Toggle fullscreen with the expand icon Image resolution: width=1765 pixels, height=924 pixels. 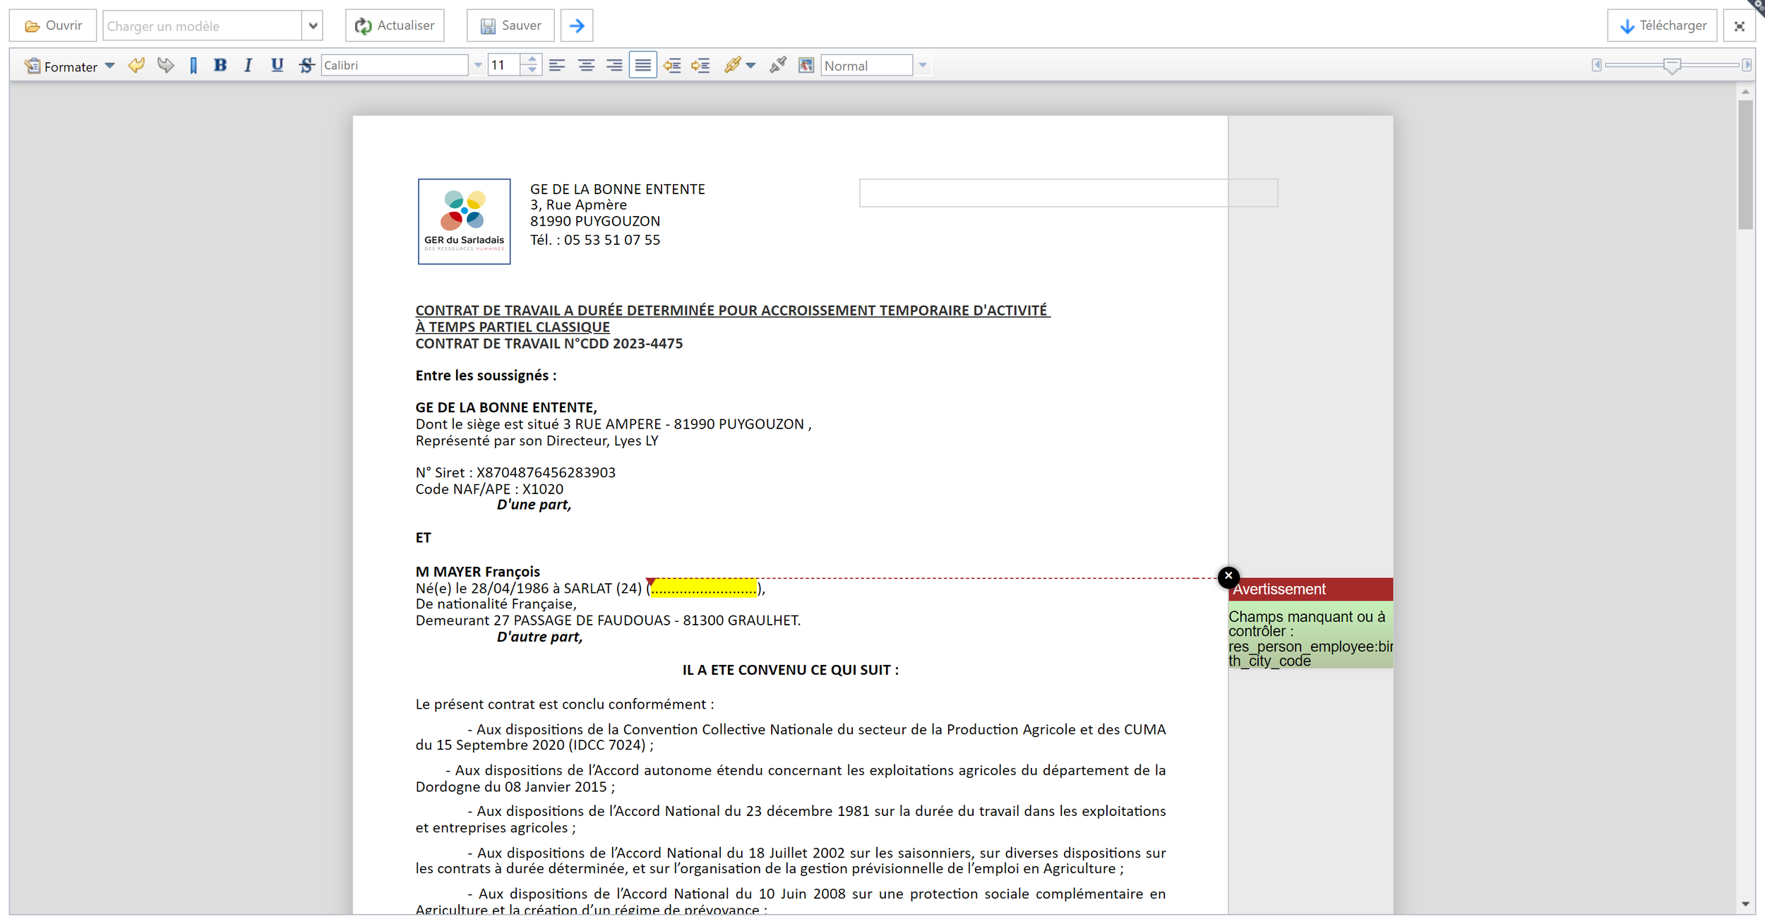click(1740, 26)
